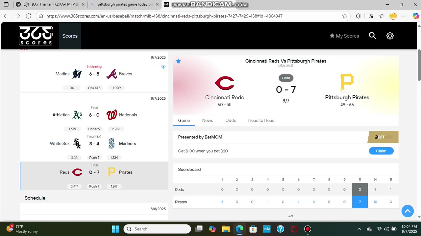
Task: Switch to the Head to Head tab
Action: click(261, 120)
